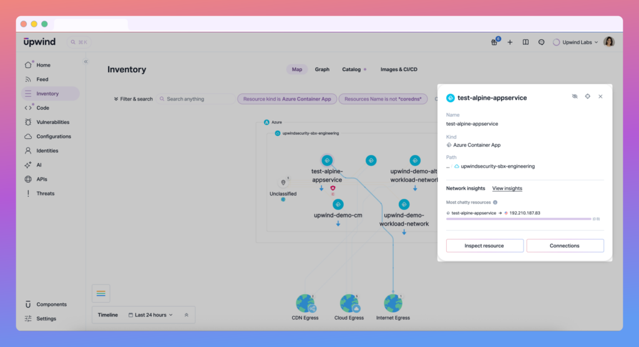Click the Unclassified location pin

(283, 183)
